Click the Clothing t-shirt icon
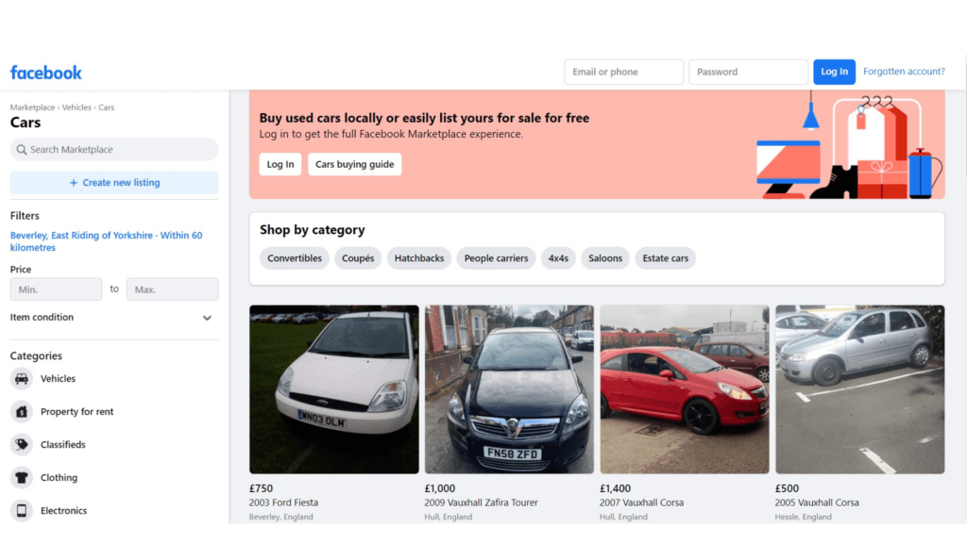This screenshot has height=543, width=967. [x=22, y=477]
